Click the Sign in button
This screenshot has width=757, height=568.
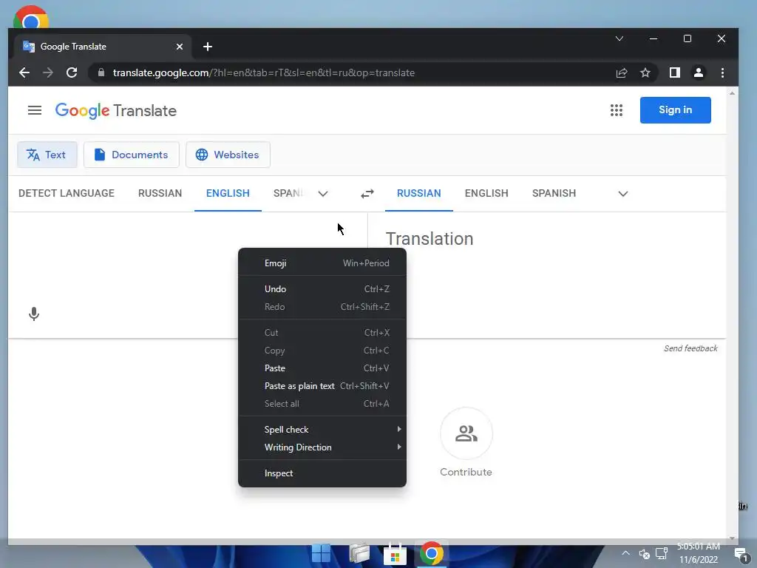(675, 110)
